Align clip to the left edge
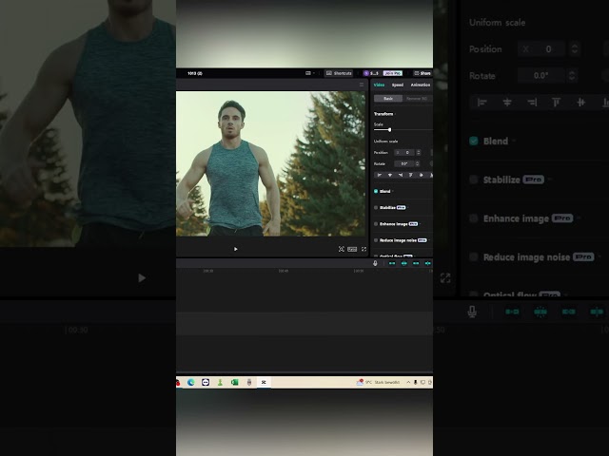Viewport: 609px width, 456px height. (380, 175)
